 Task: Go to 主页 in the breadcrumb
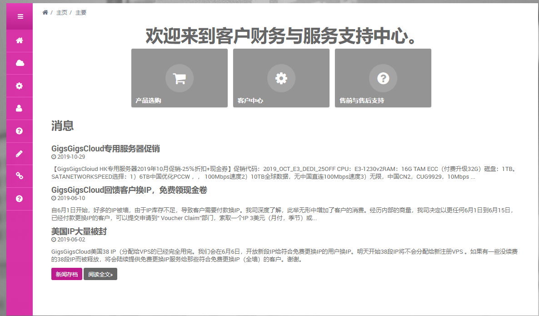(x=62, y=13)
